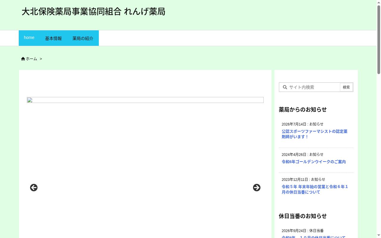Image resolution: width=381 pixels, height=238 pixels.
Task: Open 令和6年ゴールデンウイークのご案内 link
Action: pyautogui.click(x=314, y=162)
